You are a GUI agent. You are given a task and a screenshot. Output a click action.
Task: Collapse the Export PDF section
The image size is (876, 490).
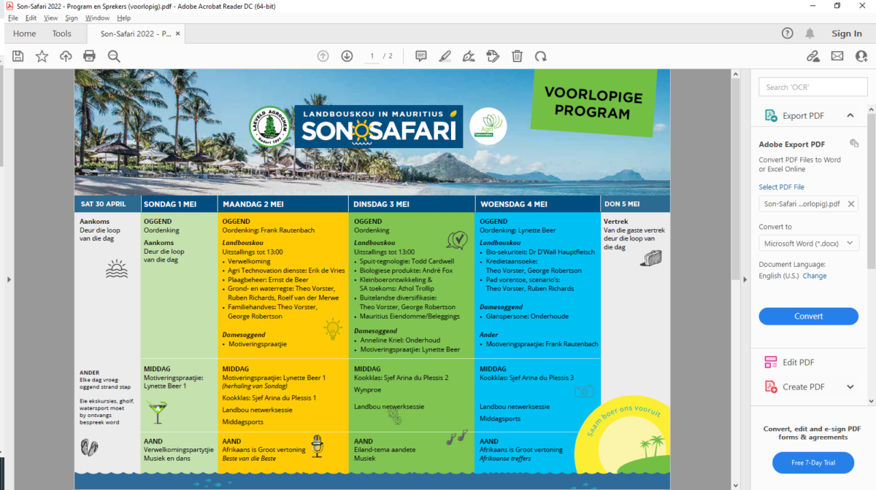coord(850,115)
